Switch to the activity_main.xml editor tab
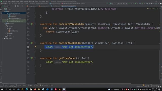 coord(32,6)
